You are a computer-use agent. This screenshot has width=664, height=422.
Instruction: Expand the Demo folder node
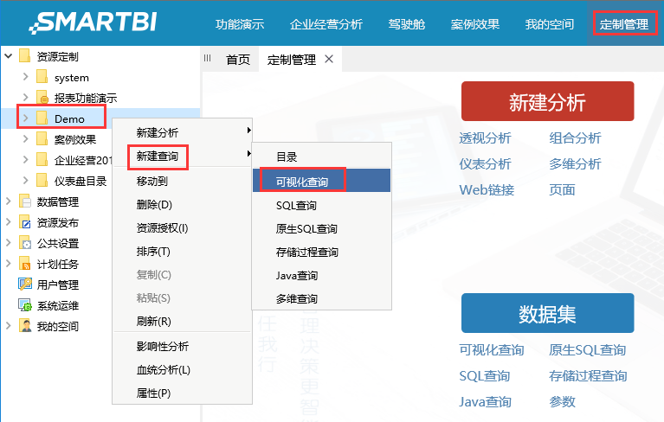(x=25, y=118)
